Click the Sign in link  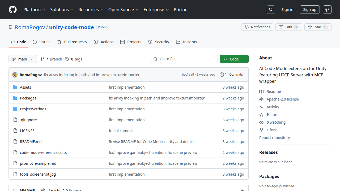point(287,10)
